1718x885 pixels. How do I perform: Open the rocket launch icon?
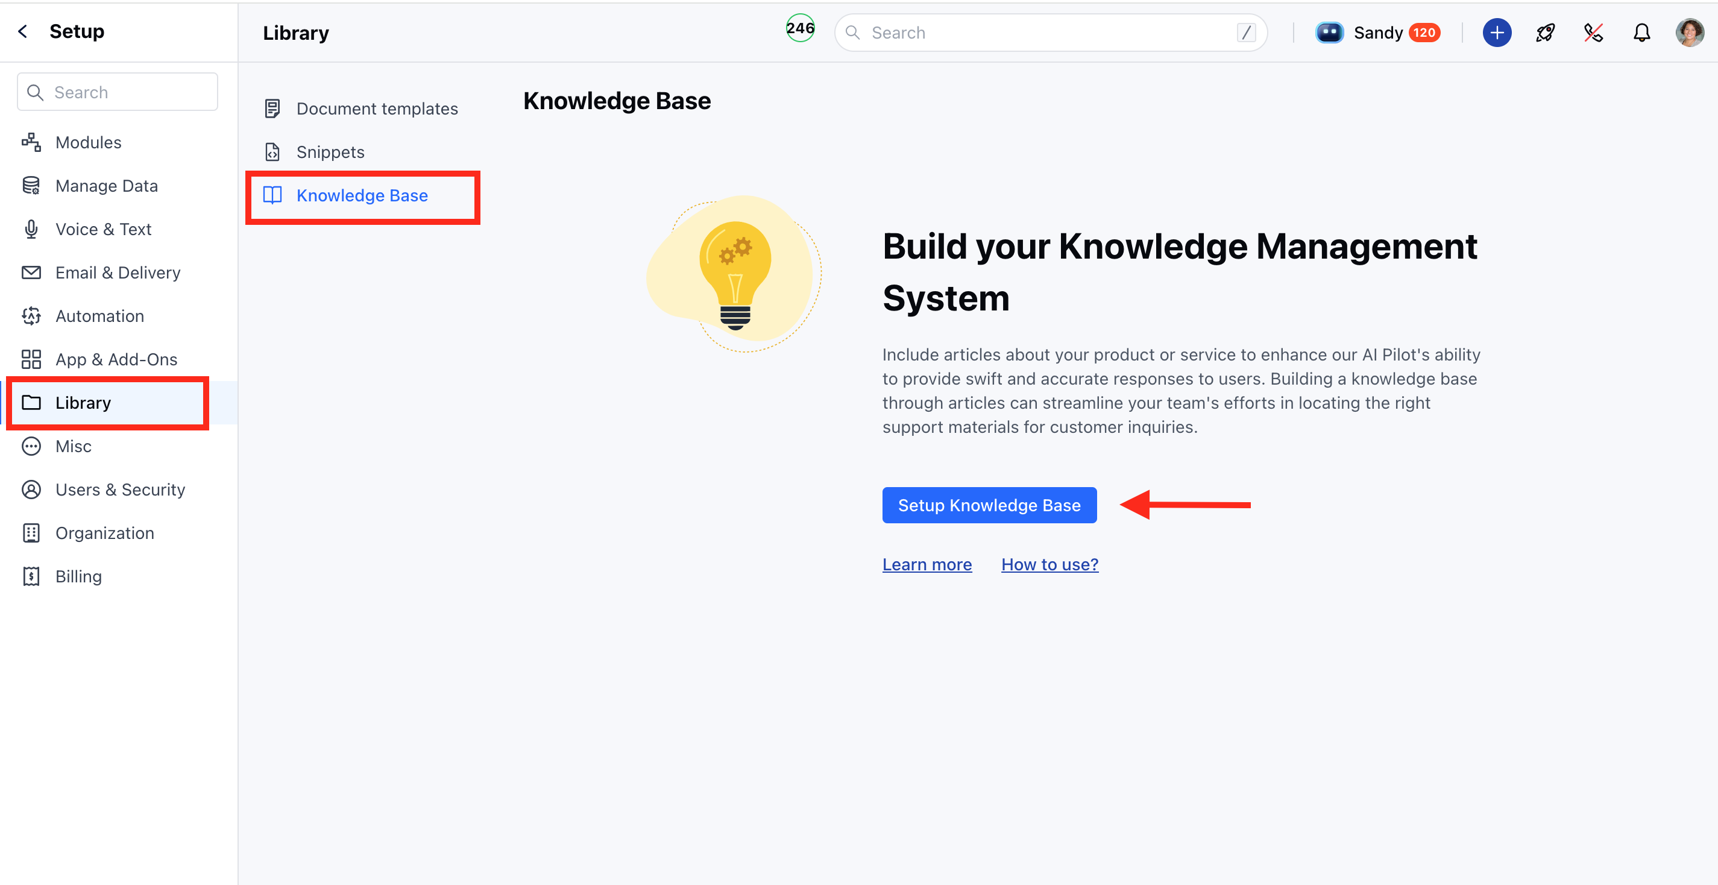(1545, 32)
